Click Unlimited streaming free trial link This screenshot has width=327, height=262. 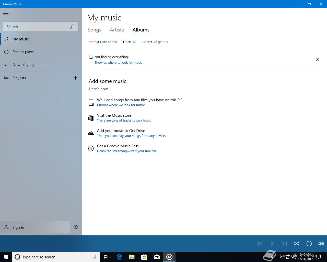pos(127,151)
